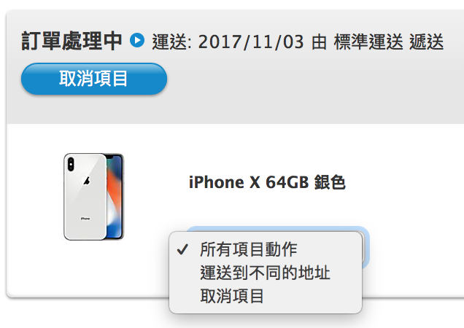
Task: Click the blue arrow icon beside 訂單處理中
Action: (x=137, y=40)
